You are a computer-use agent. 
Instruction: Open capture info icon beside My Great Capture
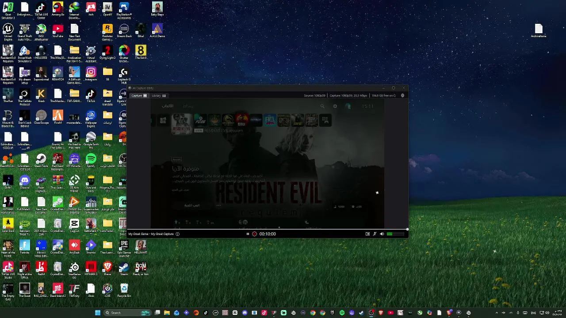point(177,234)
